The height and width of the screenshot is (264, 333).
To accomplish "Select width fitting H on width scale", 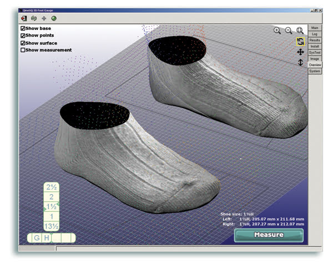I will coord(47,238).
